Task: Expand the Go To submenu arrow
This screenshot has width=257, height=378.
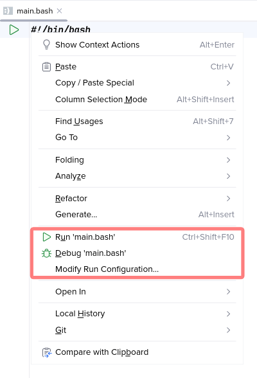Action: pos(228,138)
